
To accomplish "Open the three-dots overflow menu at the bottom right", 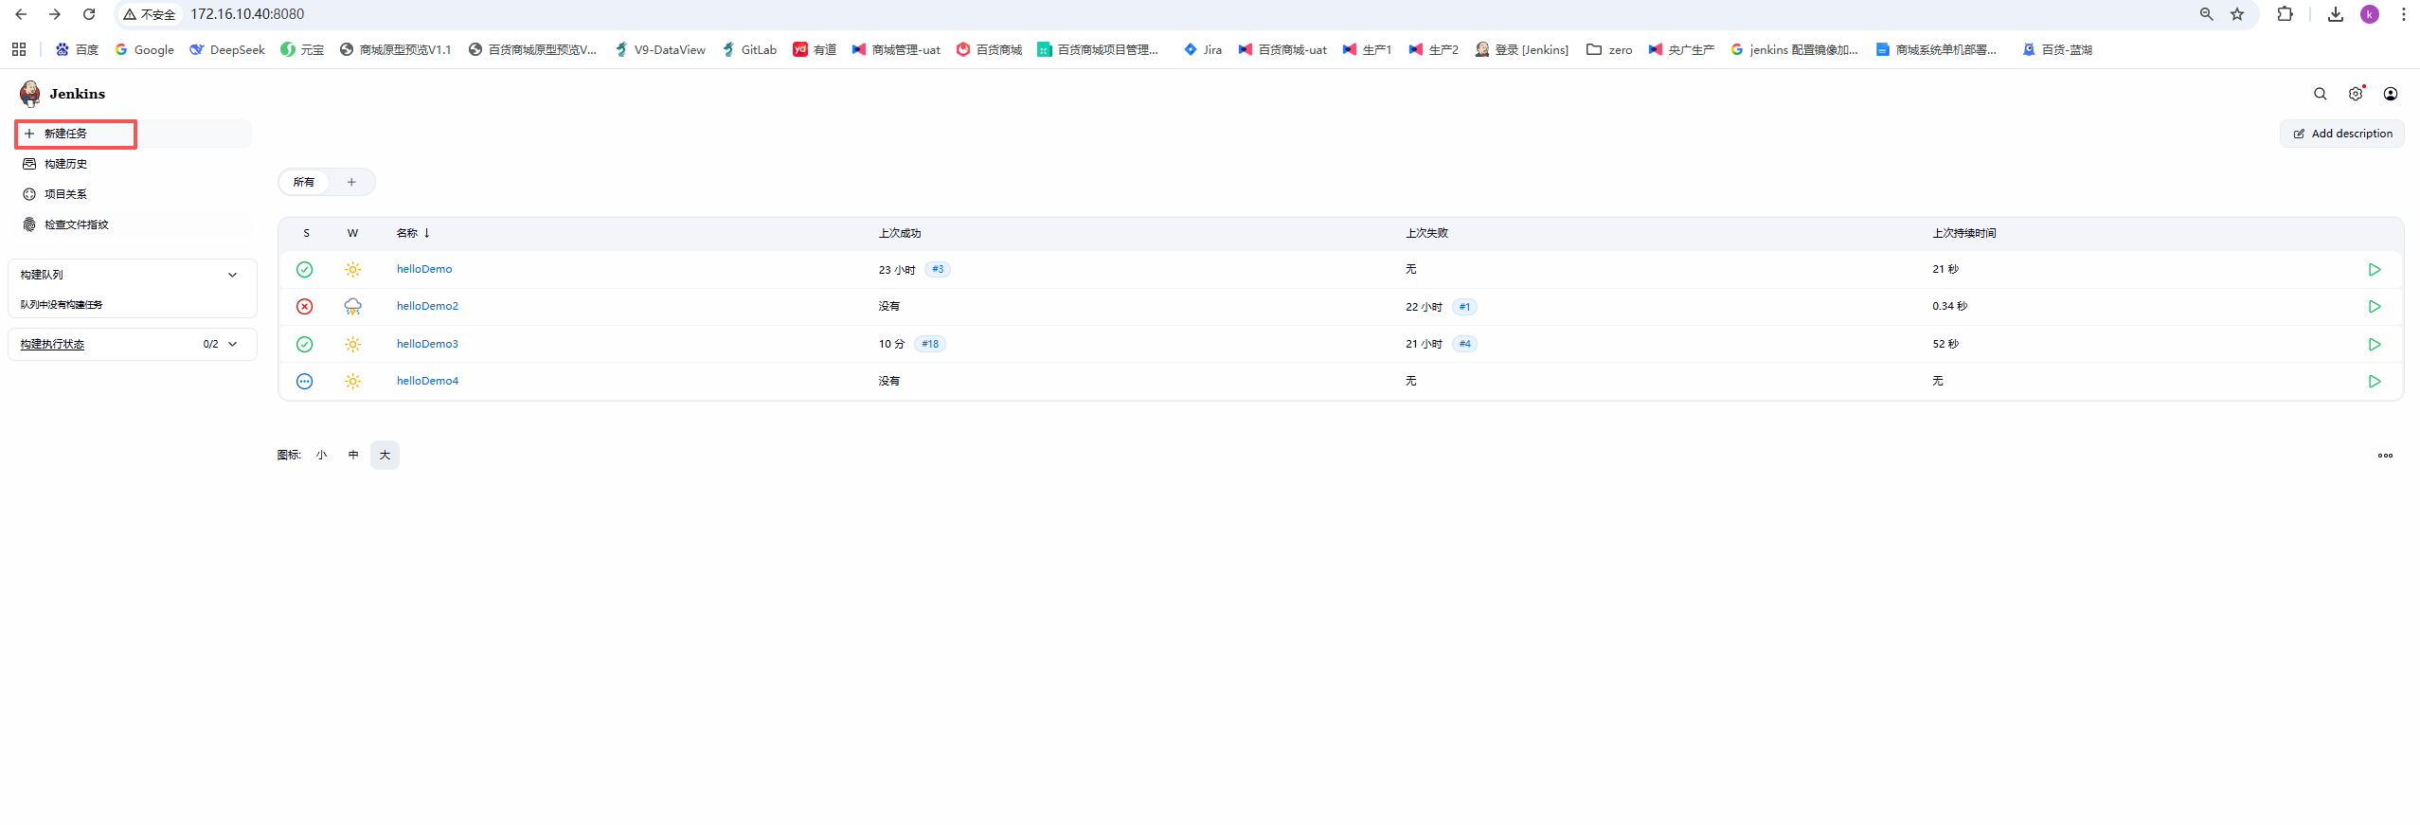I will click(x=2385, y=456).
